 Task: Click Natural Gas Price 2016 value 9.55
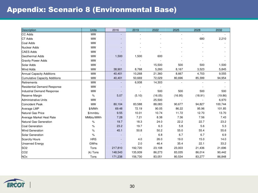pyautogui.click(x=119, y=113)
